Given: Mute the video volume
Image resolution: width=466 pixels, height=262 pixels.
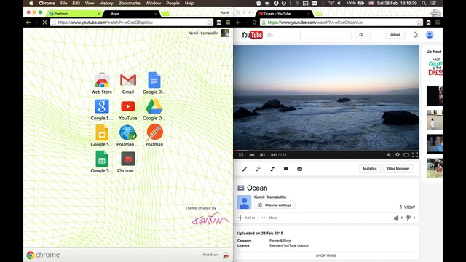Looking at the screenshot, I should (262, 155).
